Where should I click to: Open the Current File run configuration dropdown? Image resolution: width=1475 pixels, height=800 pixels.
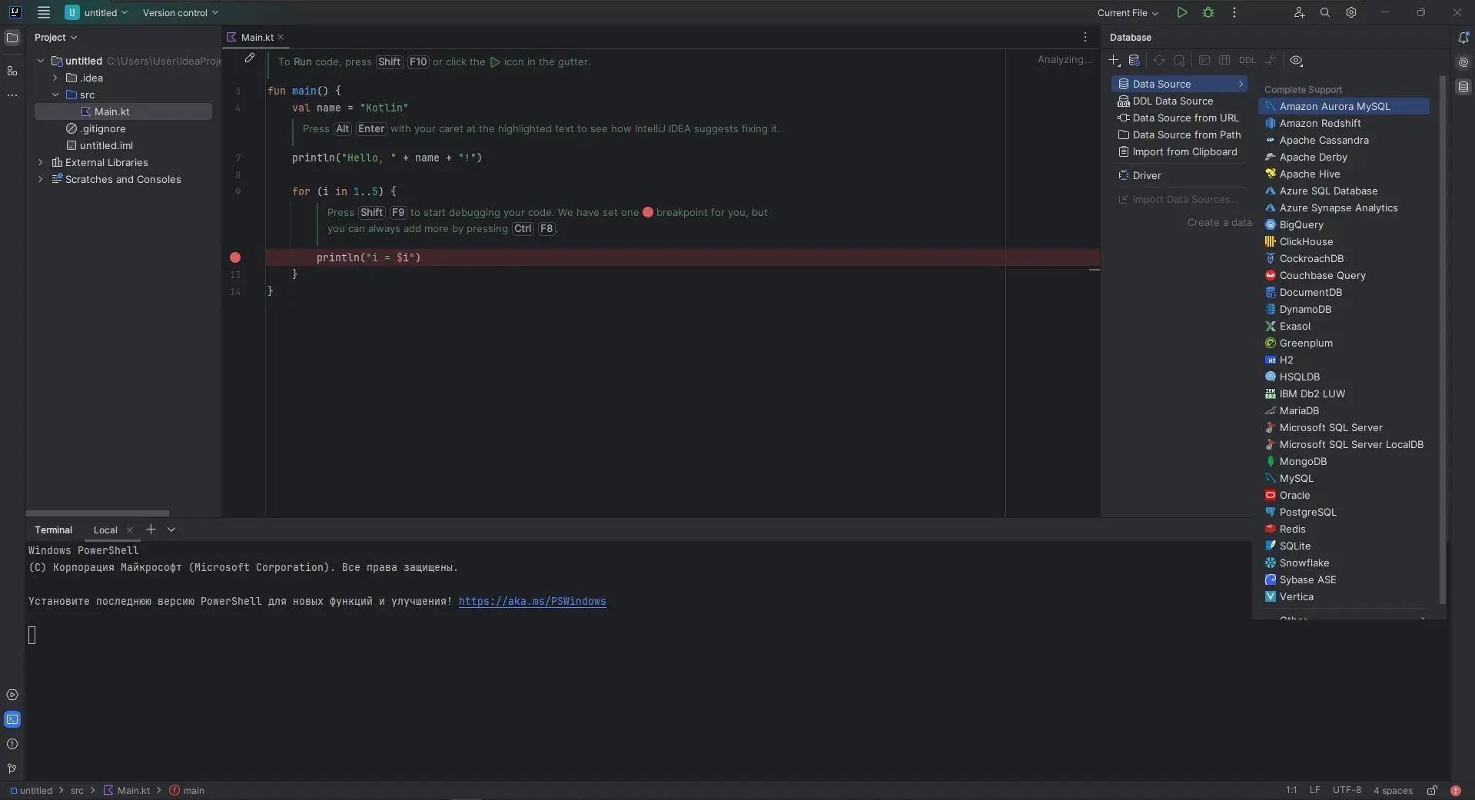1127,13
